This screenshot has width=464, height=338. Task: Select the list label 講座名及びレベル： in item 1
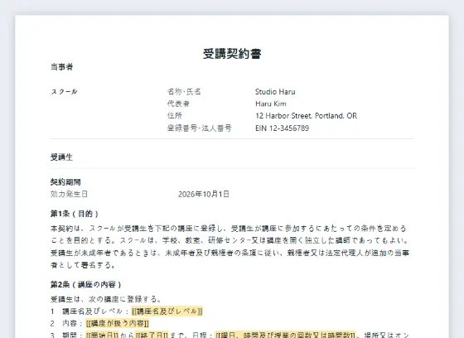click(96, 311)
